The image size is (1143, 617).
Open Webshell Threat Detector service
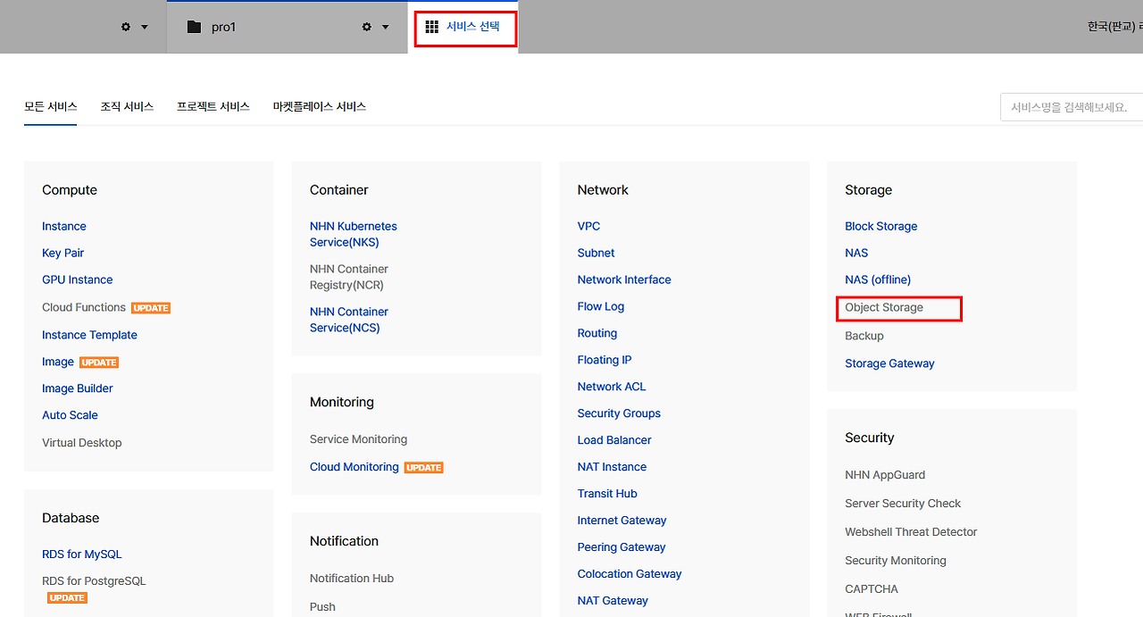tap(911, 532)
